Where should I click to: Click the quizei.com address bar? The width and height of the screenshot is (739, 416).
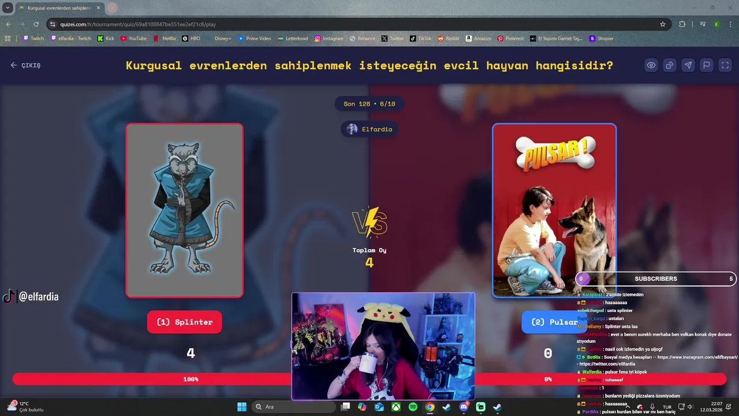(x=358, y=24)
